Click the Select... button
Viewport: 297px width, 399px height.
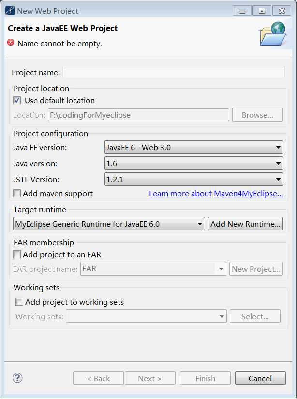click(x=255, y=316)
